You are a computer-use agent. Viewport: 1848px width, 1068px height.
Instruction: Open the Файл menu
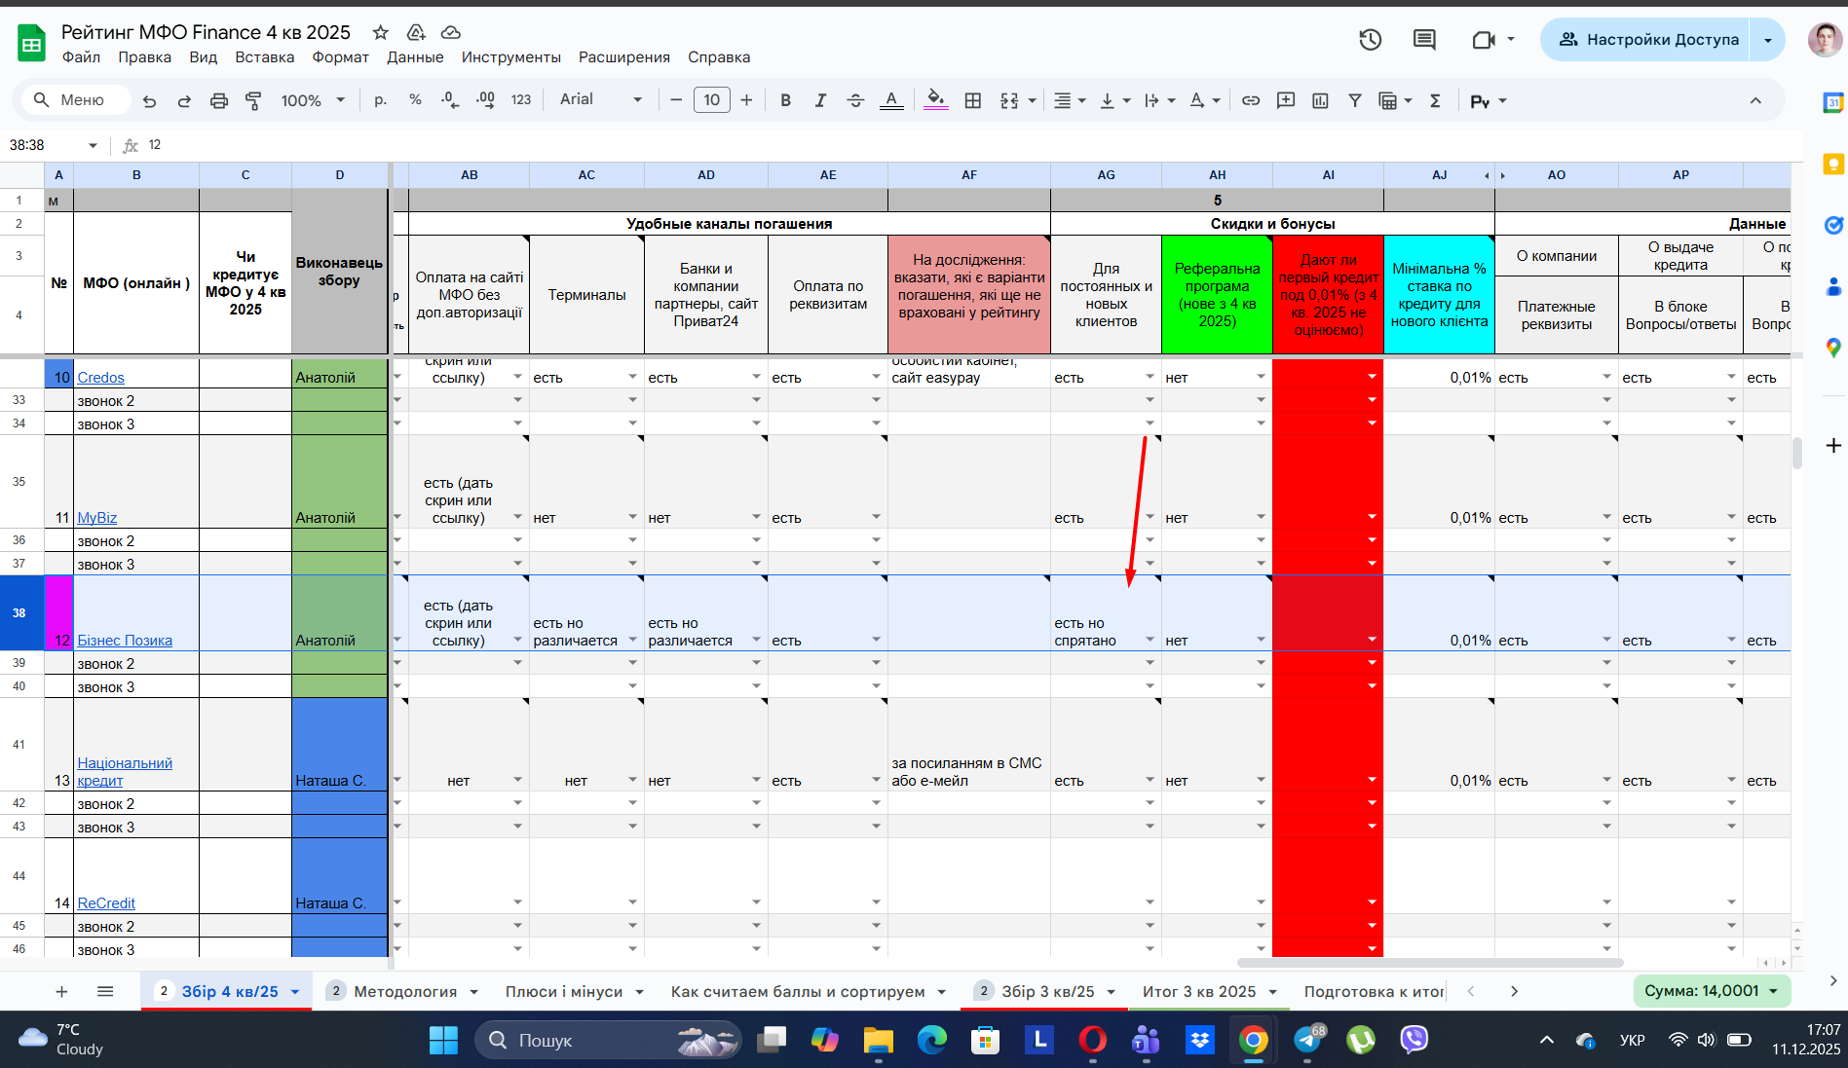[81, 57]
